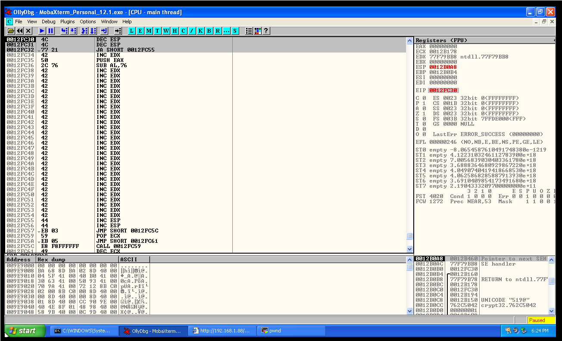This screenshot has height=341, width=562.
Task: Pause execution with the Pause button
Action: (x=51, y=31)
